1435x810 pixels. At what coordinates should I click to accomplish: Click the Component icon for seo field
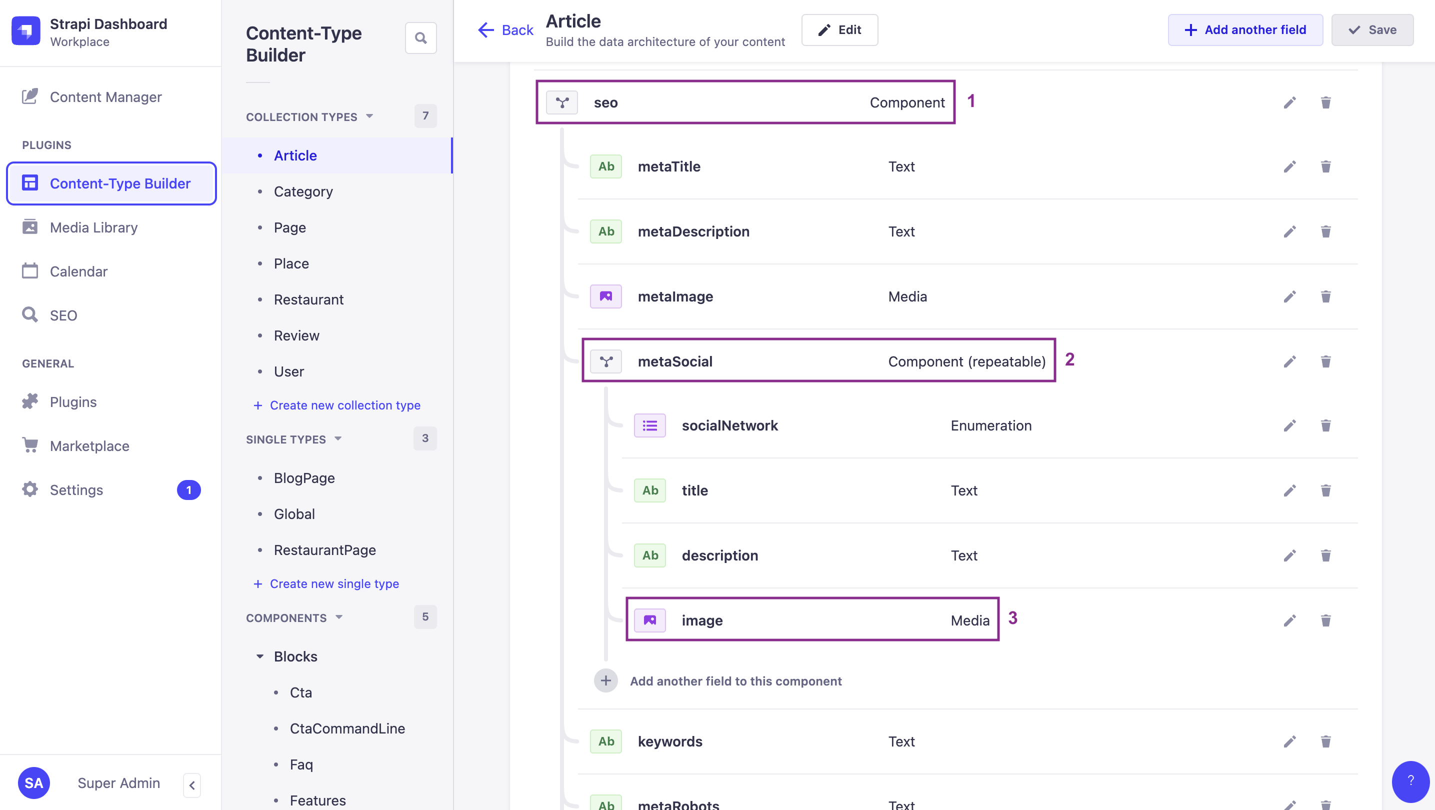(563, 102)
